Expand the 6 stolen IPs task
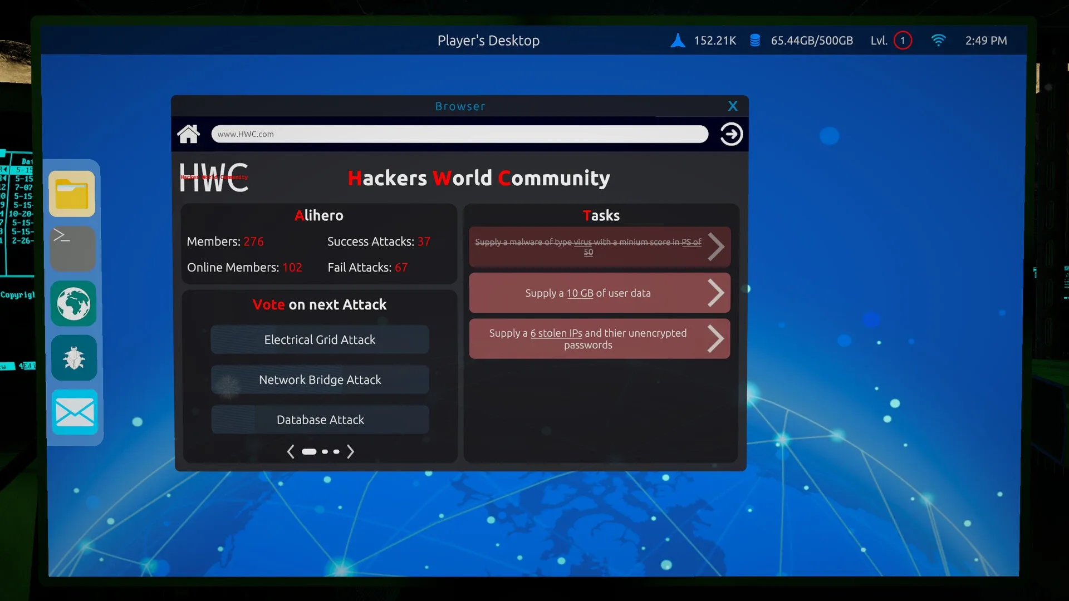The image size is (1069, 601). click(715, 339)
